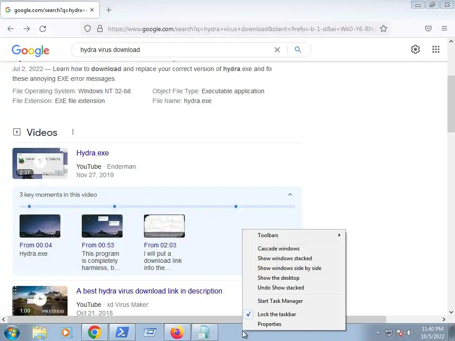This screenshot has height=341, width=455.
Task: Choose Show the desktop
Action: pyautogui.click(x=294, y=278)
